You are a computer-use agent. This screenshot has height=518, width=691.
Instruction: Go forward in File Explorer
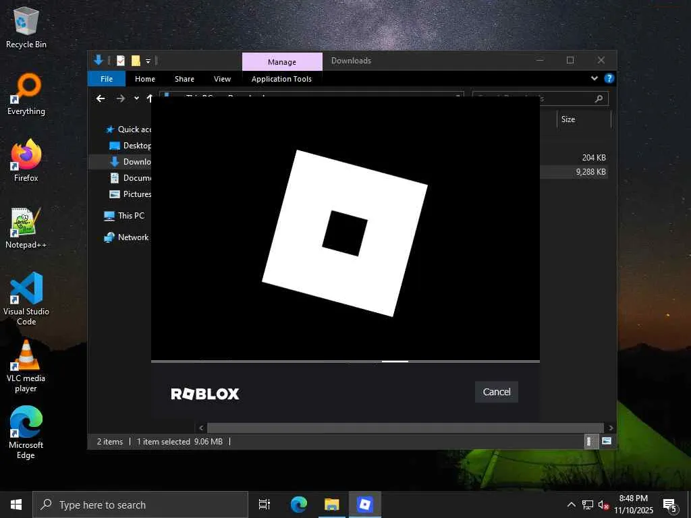point(121,98)
